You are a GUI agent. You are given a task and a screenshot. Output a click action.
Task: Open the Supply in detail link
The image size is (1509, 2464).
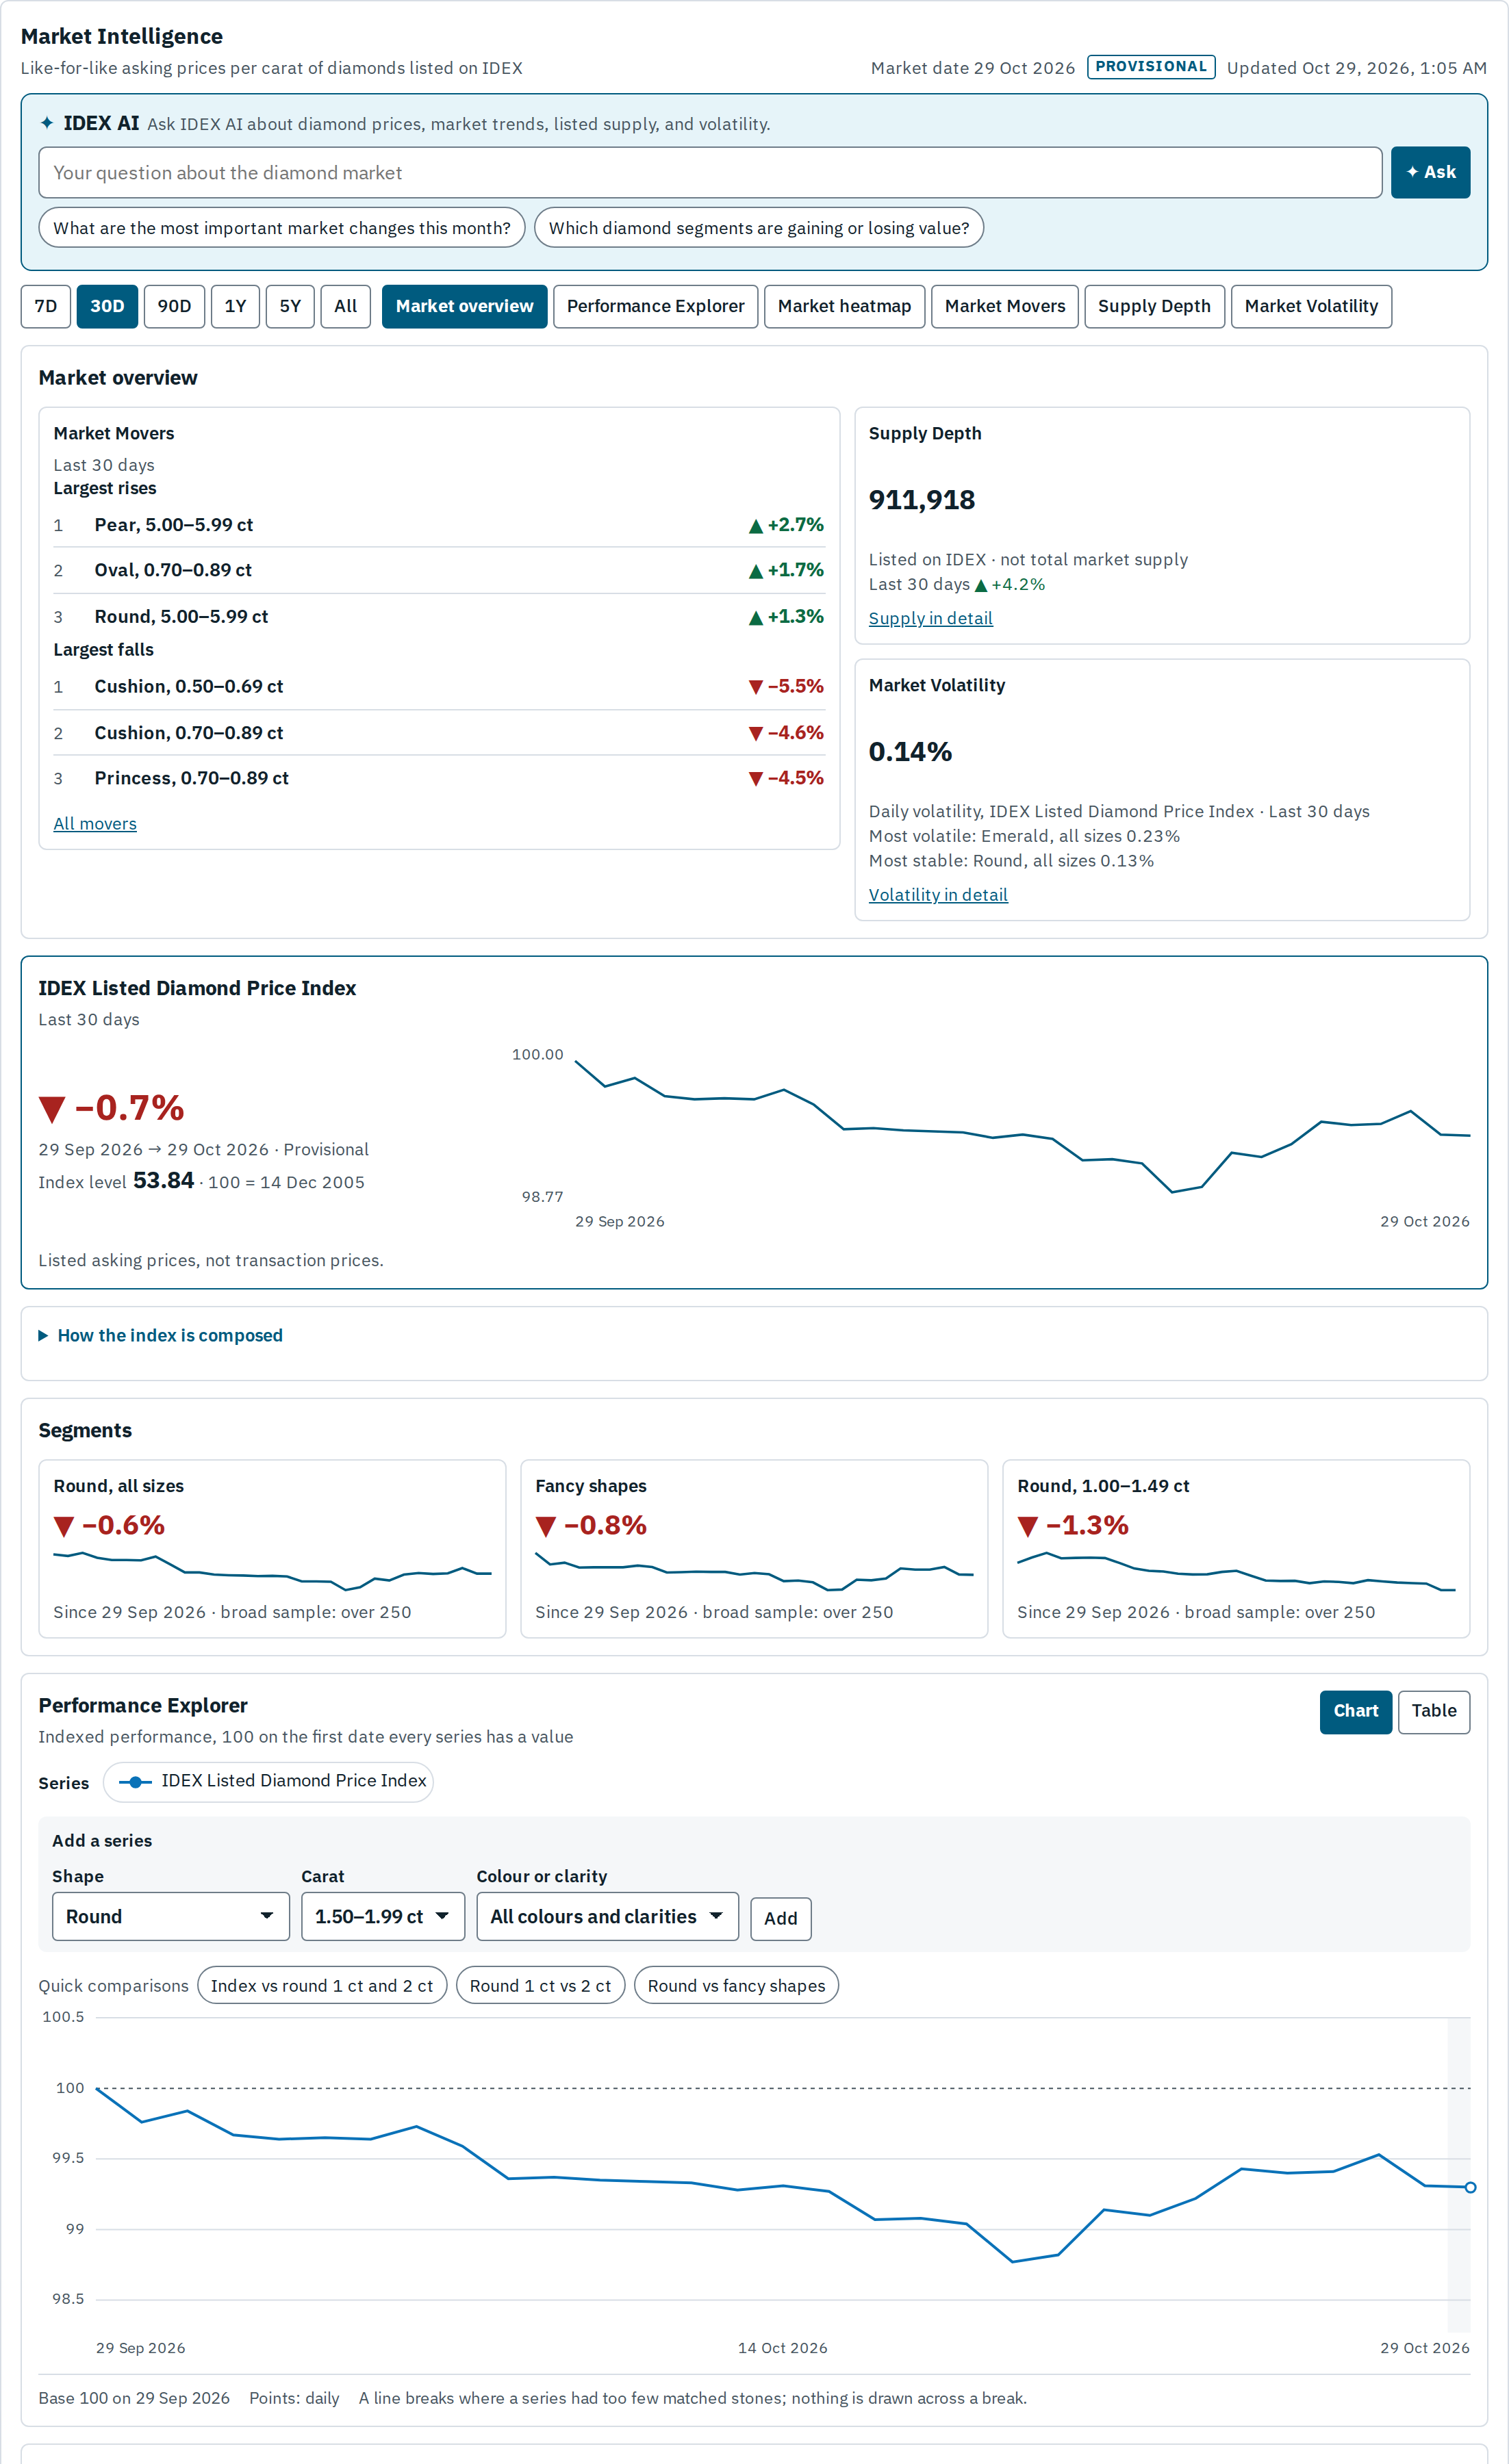pos(930,618)
